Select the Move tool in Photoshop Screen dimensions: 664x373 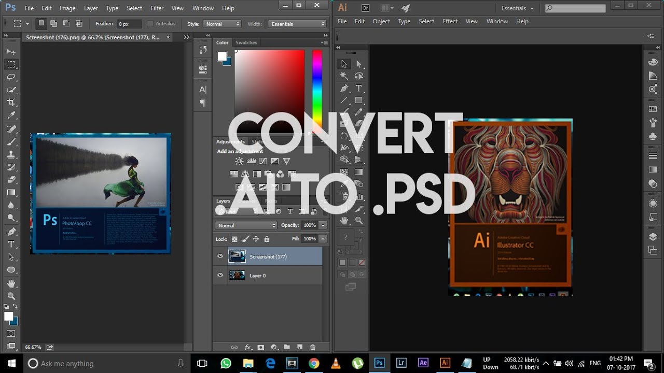[11, 52]
